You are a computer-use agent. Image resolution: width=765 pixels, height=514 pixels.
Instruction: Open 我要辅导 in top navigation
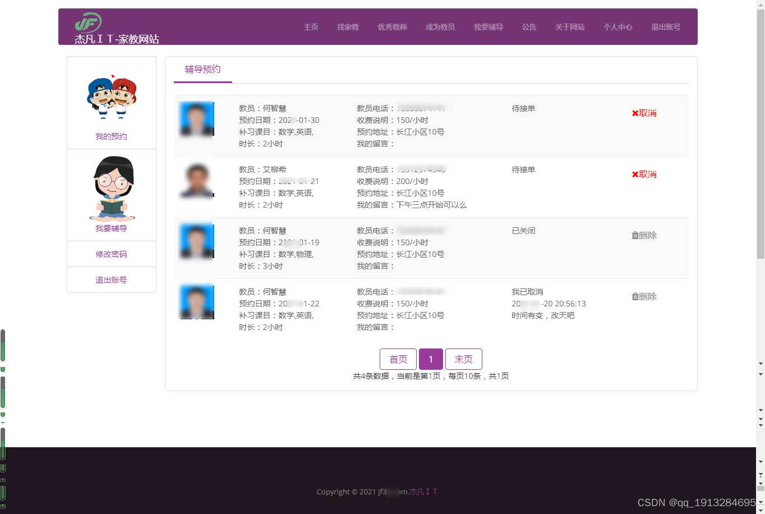pos(488,27)
